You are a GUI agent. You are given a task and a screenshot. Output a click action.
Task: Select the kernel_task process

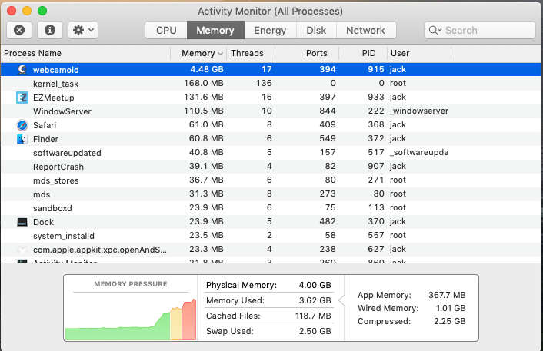[55, 84]
